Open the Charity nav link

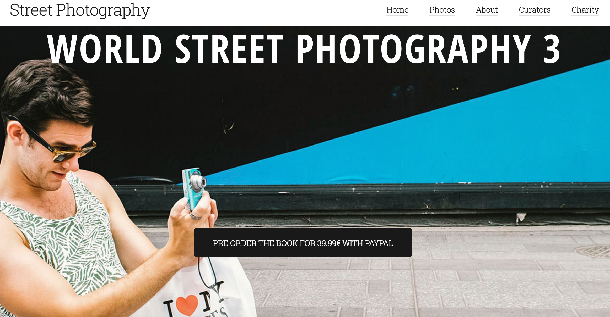coord(585,10)
